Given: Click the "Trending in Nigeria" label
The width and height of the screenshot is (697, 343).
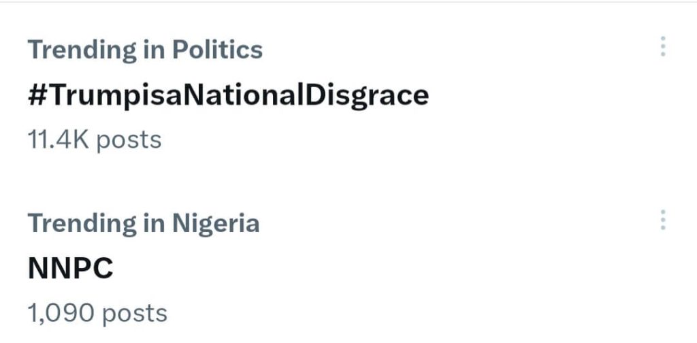Looking at the screenshot, I should coord(143,223).
